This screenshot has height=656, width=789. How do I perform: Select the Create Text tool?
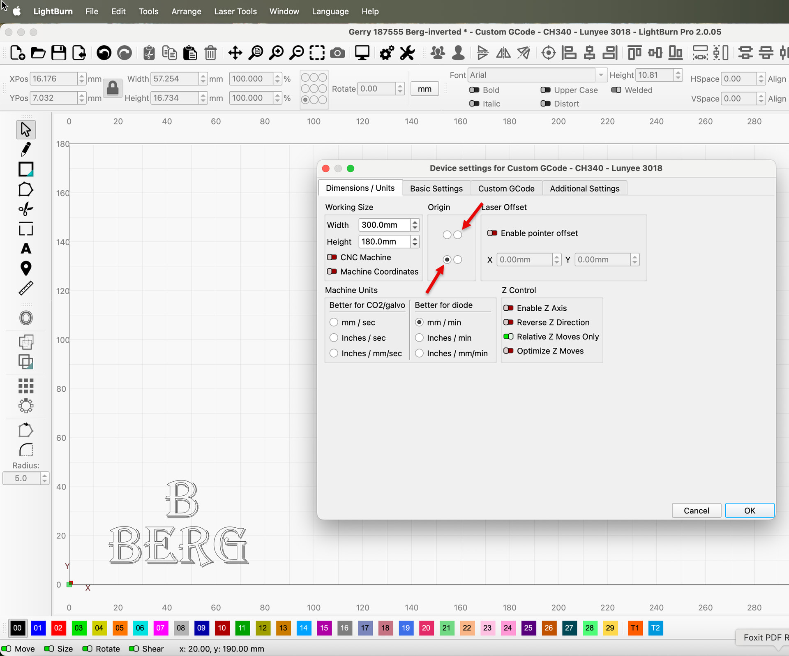click(25, 249)
